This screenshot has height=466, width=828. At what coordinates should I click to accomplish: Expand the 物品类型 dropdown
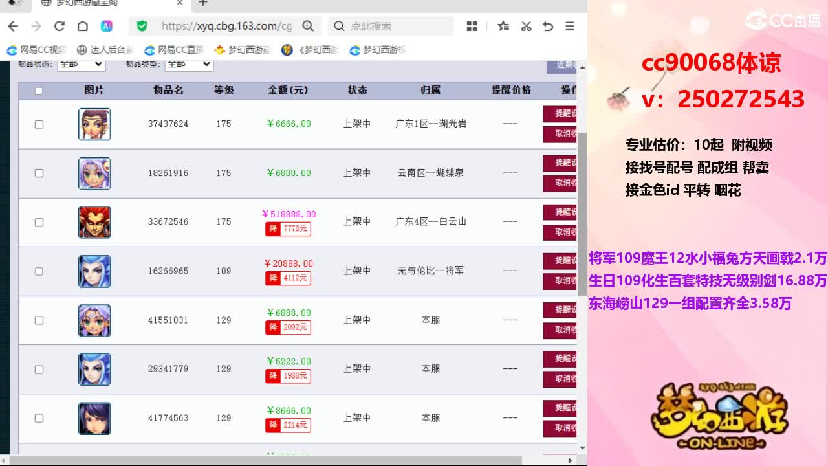coord(189,64)
